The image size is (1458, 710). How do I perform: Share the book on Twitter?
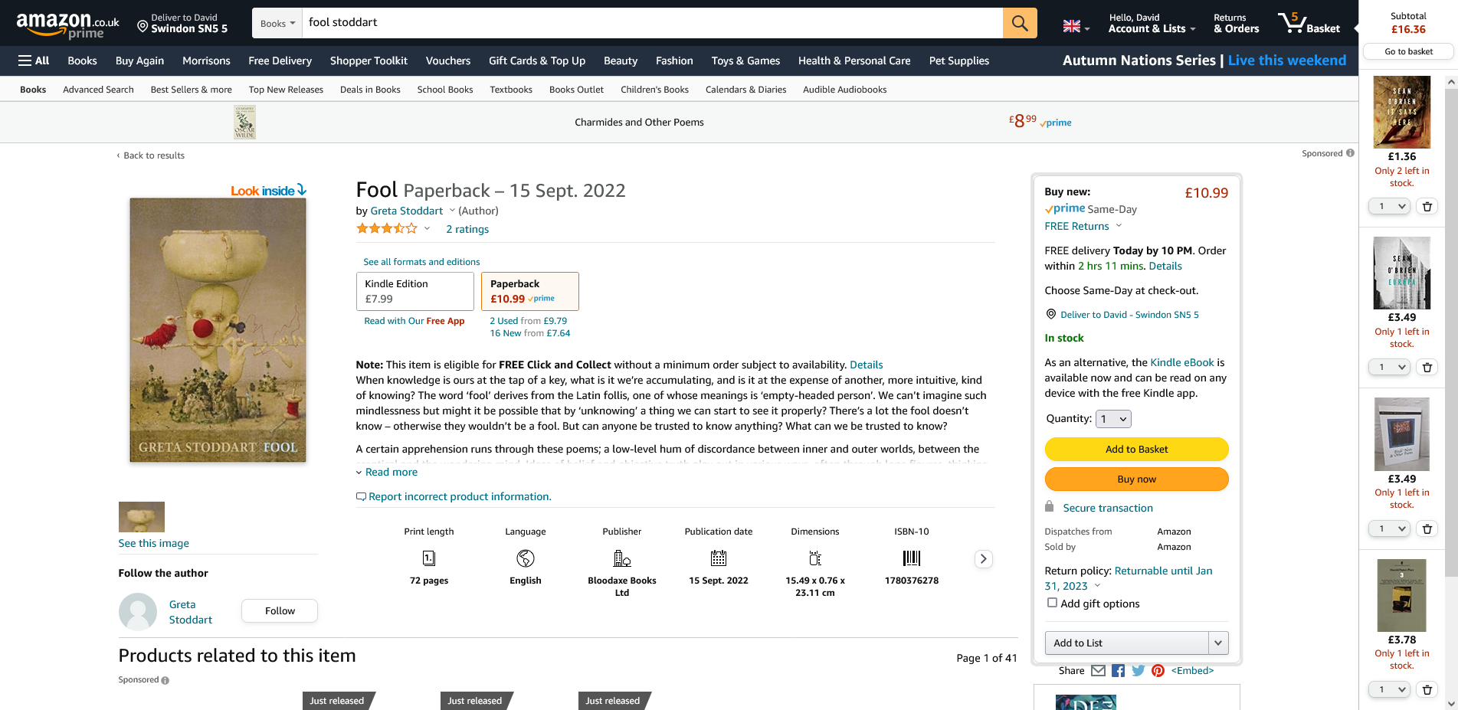pyautogui.click(x=1138, y=671)
